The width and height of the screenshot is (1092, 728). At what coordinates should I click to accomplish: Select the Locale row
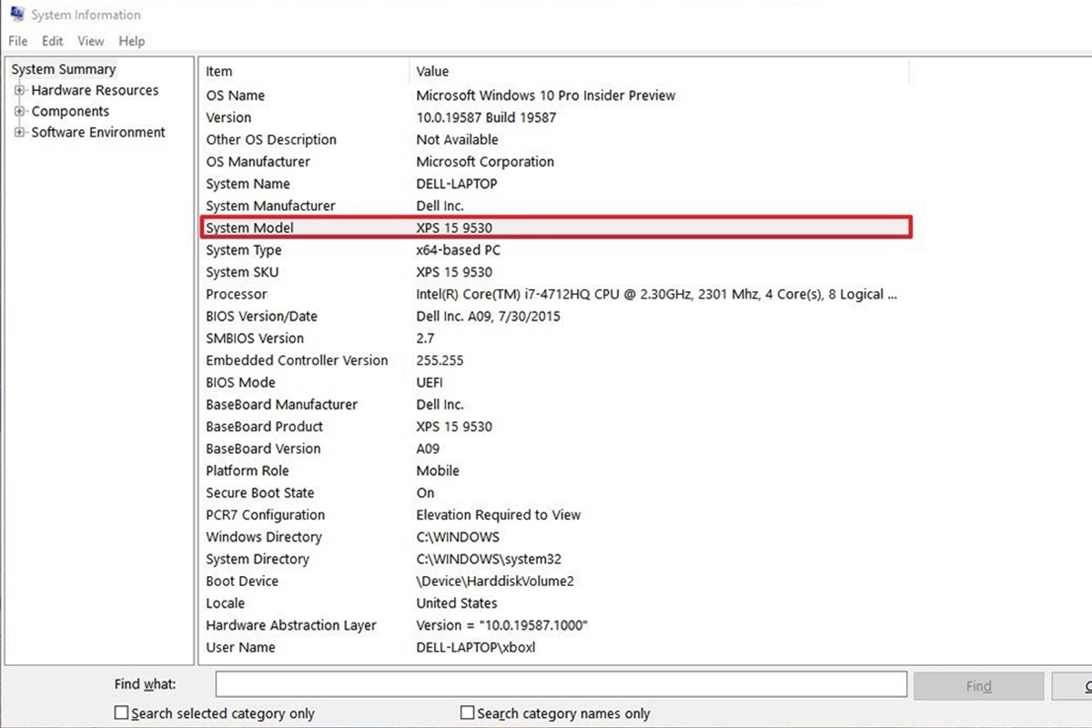555,603
